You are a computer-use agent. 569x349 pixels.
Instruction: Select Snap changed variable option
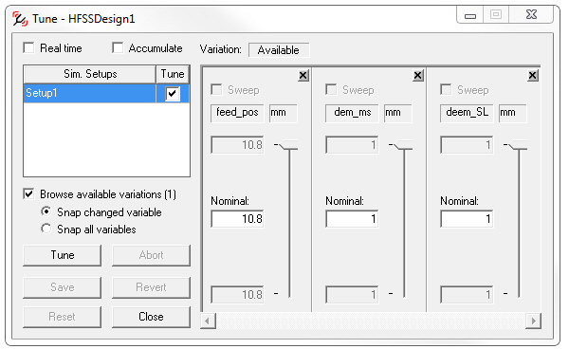46,211
